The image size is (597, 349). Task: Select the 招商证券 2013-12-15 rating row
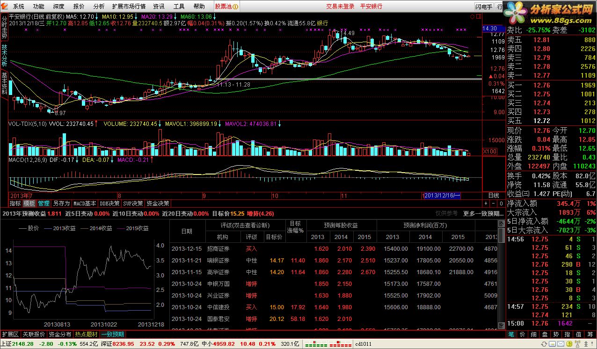(334, 249)
